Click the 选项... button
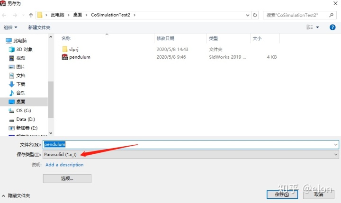 click(67, 178)
